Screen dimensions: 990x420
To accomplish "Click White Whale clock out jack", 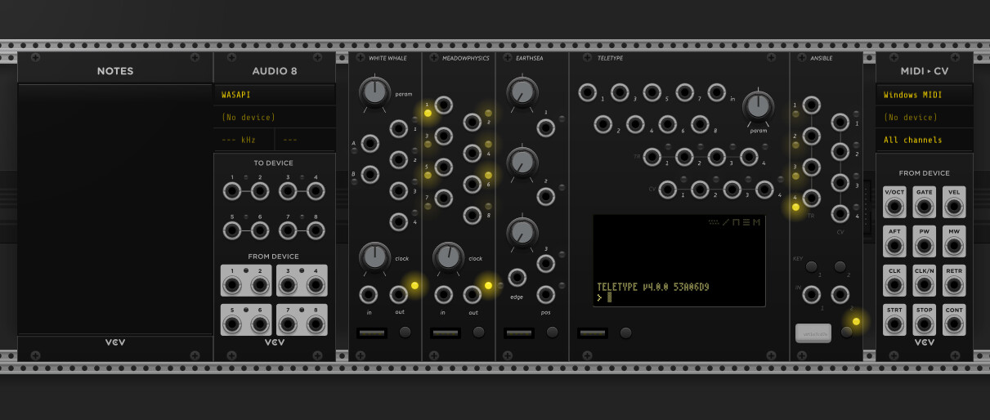I will click(x=399, y=295).
